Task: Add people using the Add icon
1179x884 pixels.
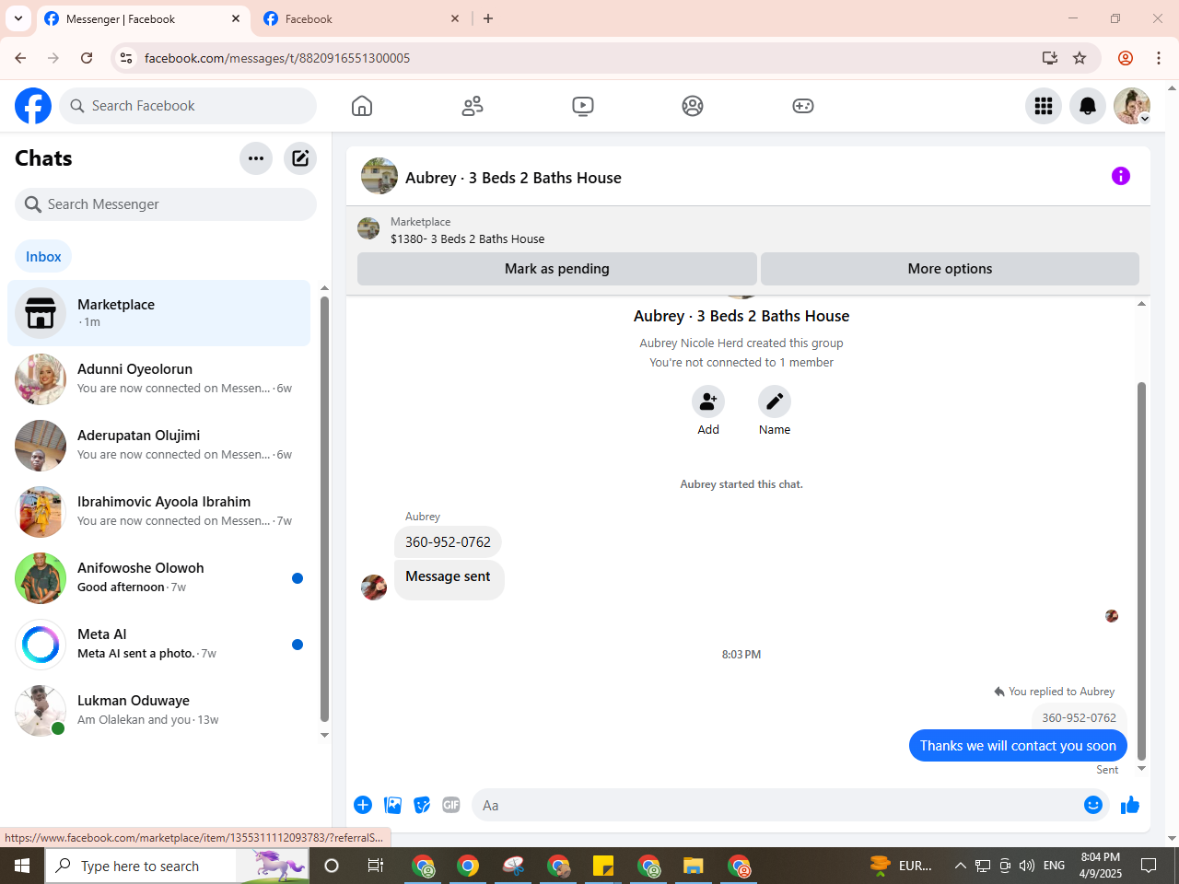Action: point(708,401)
